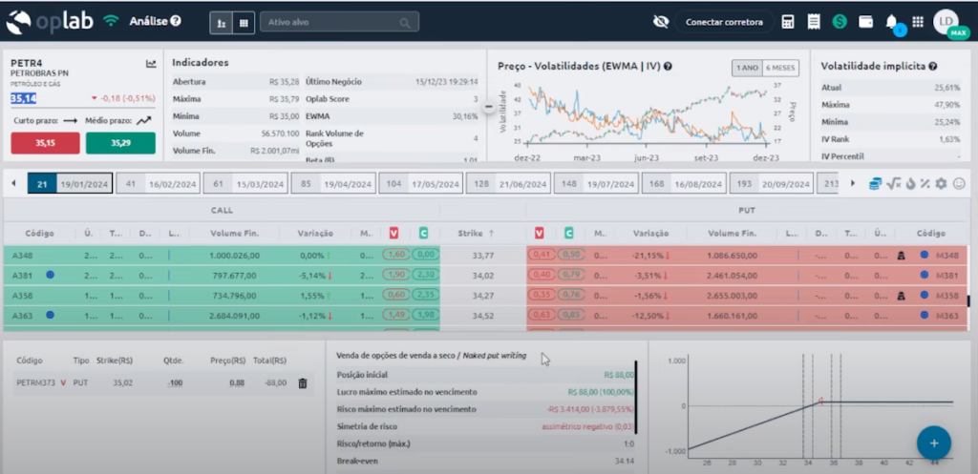Open notifications bell

pos(891,22)
